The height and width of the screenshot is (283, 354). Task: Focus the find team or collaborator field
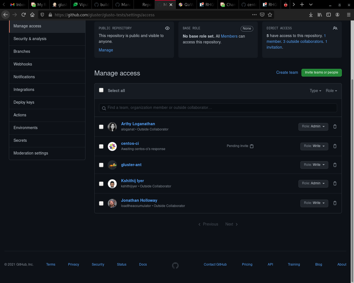[218, 108]
